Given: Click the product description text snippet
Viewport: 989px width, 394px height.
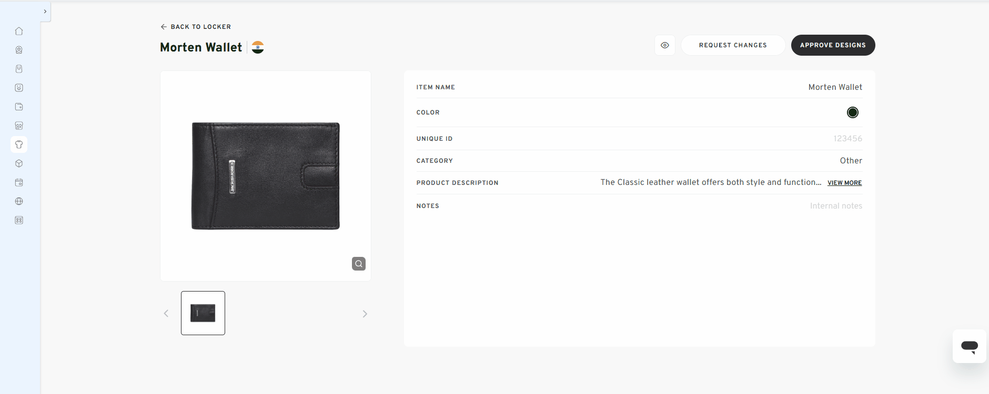Looking at the screenshot, I should (x=711, y=182).
